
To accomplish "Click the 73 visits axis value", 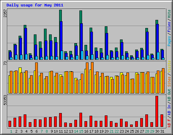I will [5, 63].
